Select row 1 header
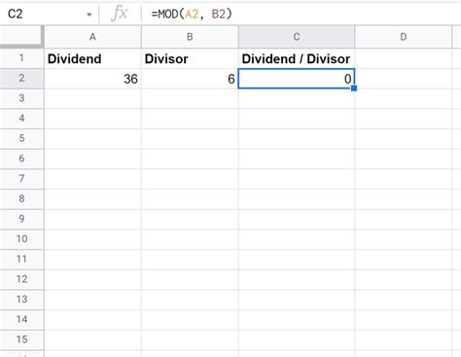Viewport: 461px width, 357px height. (21, 58)
